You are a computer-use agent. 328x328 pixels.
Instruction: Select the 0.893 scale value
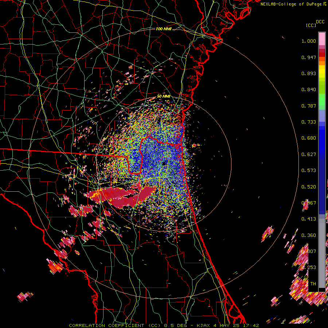309,73
